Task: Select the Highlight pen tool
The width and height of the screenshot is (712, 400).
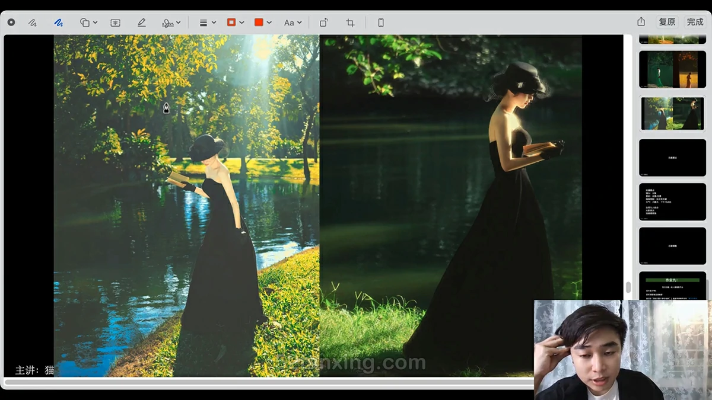Action: pyautogui.click(x=141, y=23)
